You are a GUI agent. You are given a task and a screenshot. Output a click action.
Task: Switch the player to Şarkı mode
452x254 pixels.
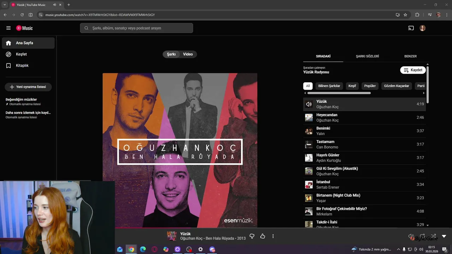pos(171,54)
